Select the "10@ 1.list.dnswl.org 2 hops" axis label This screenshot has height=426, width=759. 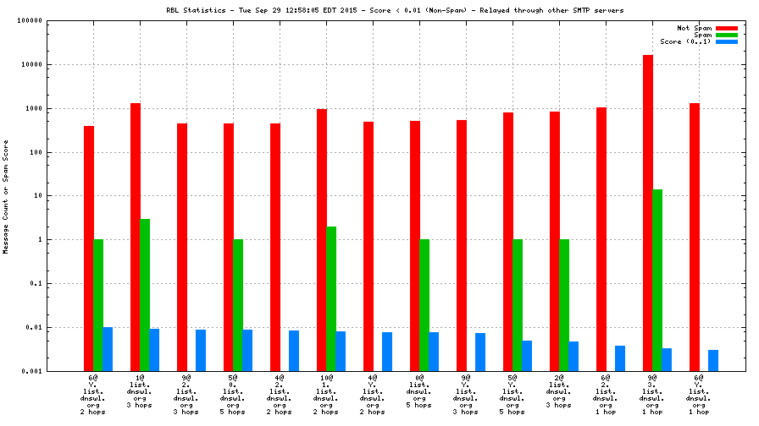click(x=326, y=395)
